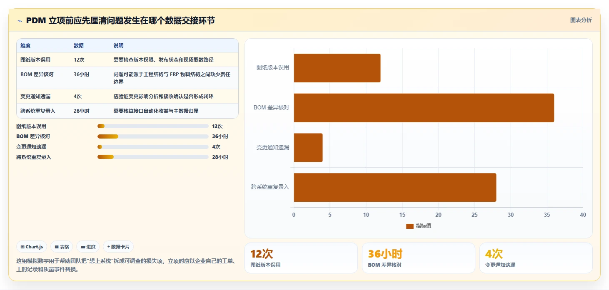
Task: Click the 变更通知遗漏 progress bar
Action: (x=153, y=147)
